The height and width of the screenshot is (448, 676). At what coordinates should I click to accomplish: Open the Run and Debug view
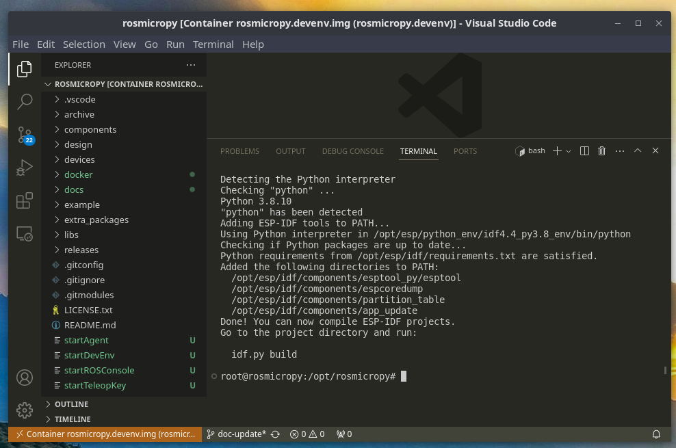tap(25, 168)
